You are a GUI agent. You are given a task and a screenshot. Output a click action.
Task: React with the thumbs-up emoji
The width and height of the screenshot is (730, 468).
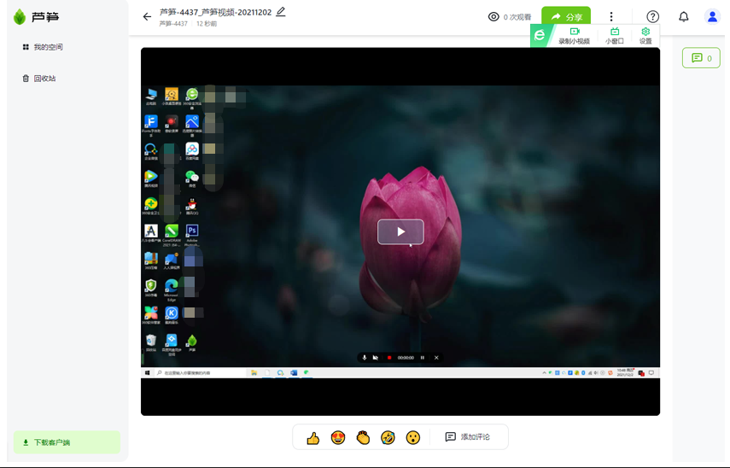pos(312,437)
